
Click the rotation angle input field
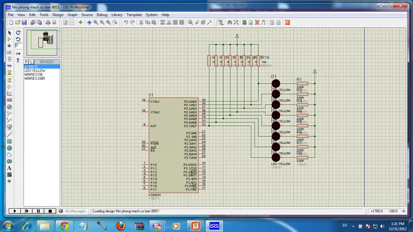point(18,46)
